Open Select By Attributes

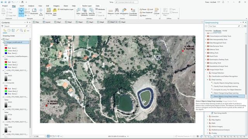(84, 12)
